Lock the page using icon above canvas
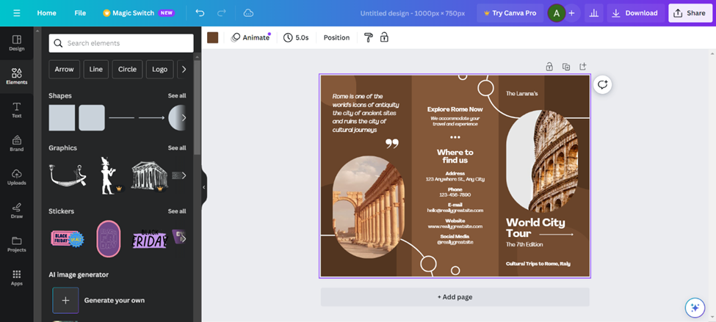The image size is (716, 322). 549,67
